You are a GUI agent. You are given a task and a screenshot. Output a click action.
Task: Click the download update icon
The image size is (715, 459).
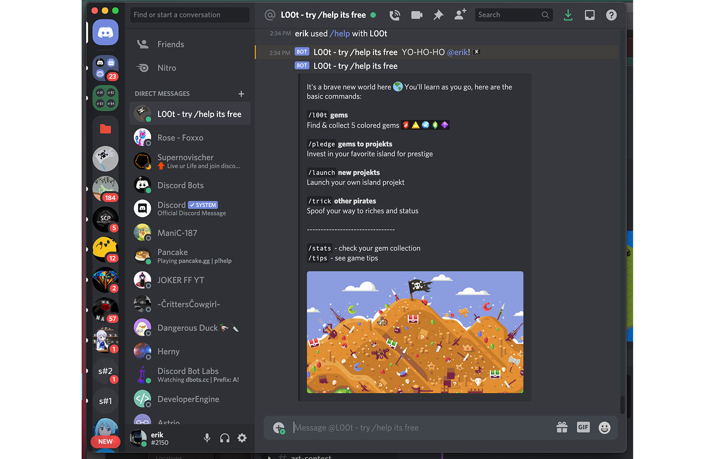pyautogui.click(x=568, y=15)
